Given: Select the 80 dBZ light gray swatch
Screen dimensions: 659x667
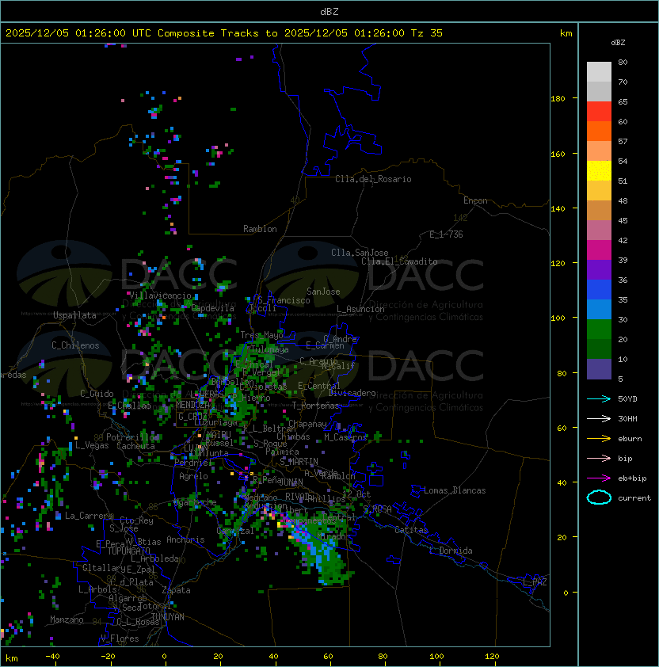Looking at the screenshot, I should pyautogui.click(x=599, y=71).
